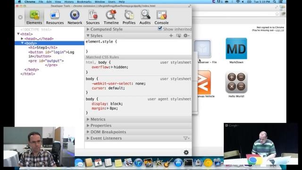Viewport: 302px width, 170px height.
Task: Collapse the html node in DOM tree
Action: tap(18, 34)
